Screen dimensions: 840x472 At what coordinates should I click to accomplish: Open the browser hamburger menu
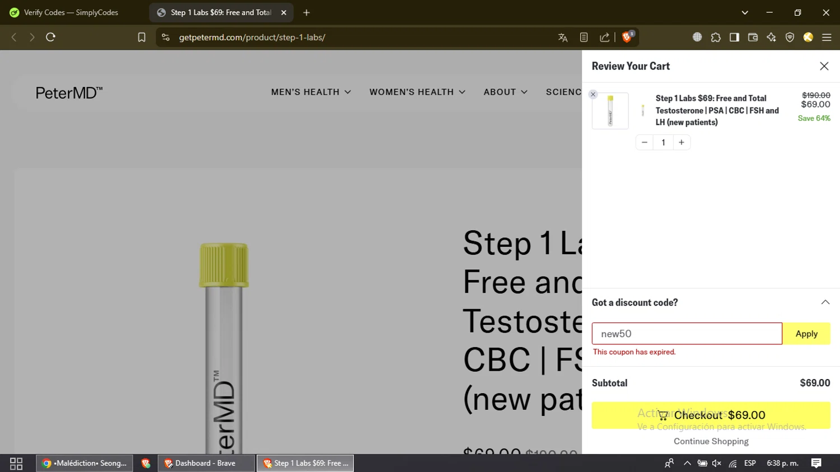[x=827, y=38]
